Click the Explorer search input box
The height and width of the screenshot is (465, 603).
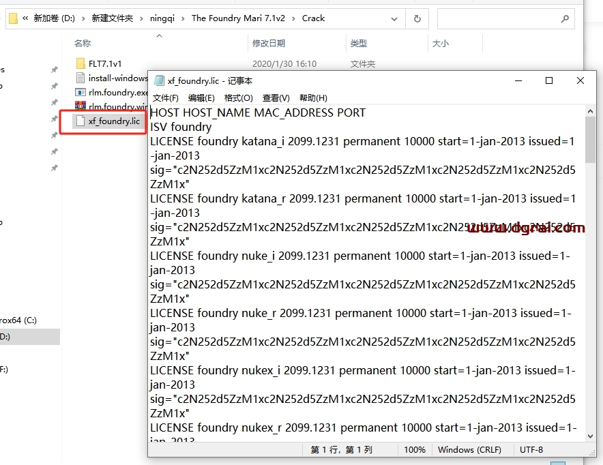pyautogui.click(x=505, y=18)
